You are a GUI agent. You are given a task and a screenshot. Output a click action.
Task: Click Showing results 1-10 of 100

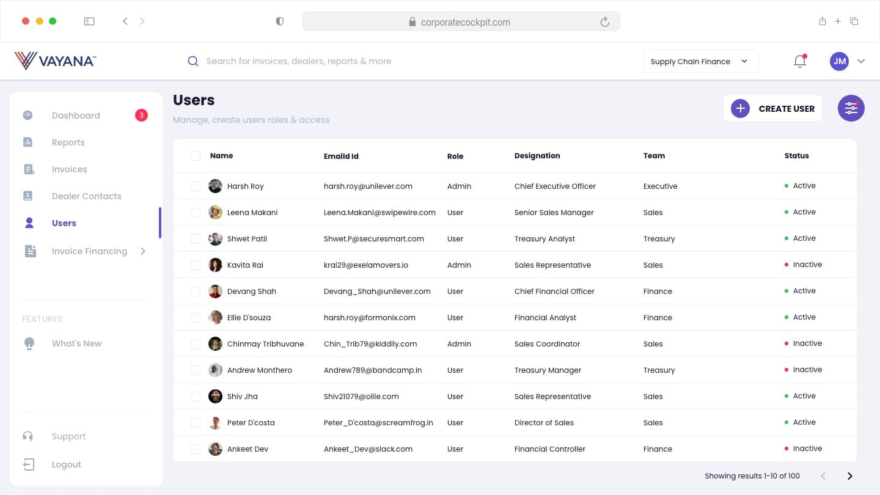coord(752,476)
